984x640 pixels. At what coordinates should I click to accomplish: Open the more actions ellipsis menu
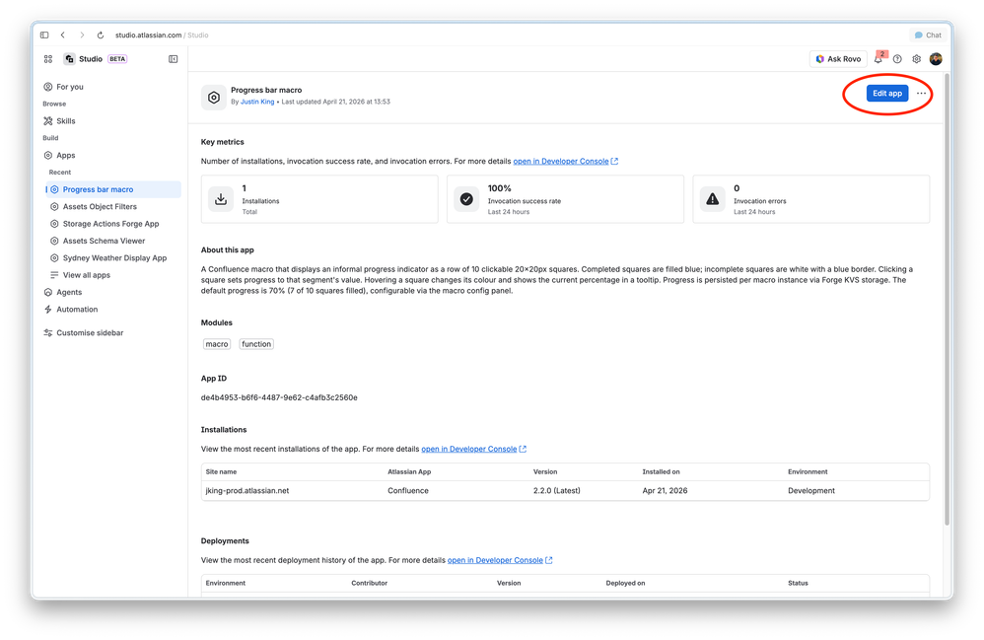921,94
